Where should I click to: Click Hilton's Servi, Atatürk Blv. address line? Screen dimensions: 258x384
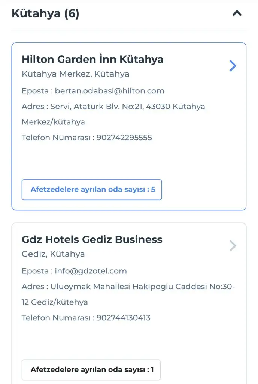click(113, 106)
